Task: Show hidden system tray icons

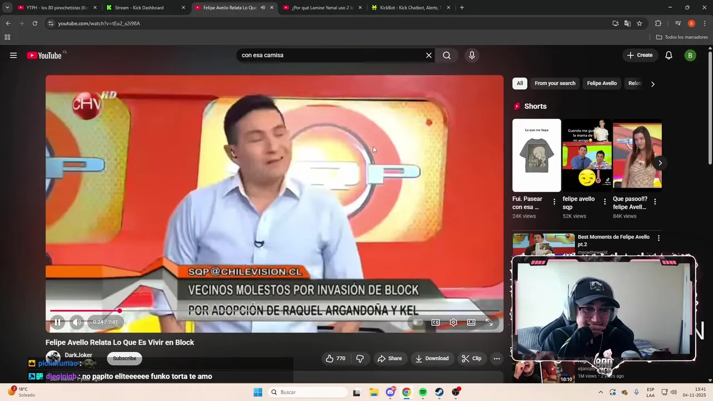Action: click(600, 392)
